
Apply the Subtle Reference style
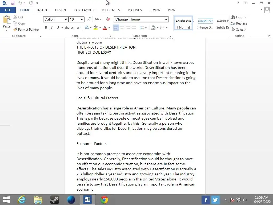click(x=223, y=23)
